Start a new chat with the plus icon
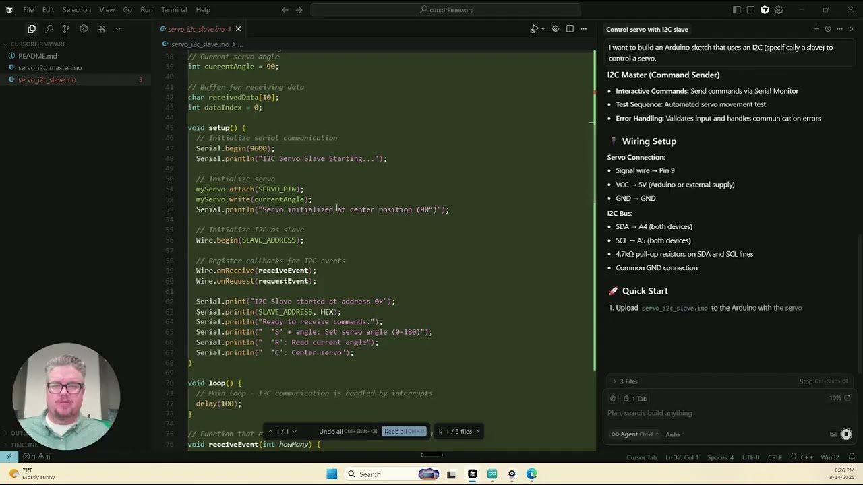Viewport: 863px width, 485px height. point(816,29)
